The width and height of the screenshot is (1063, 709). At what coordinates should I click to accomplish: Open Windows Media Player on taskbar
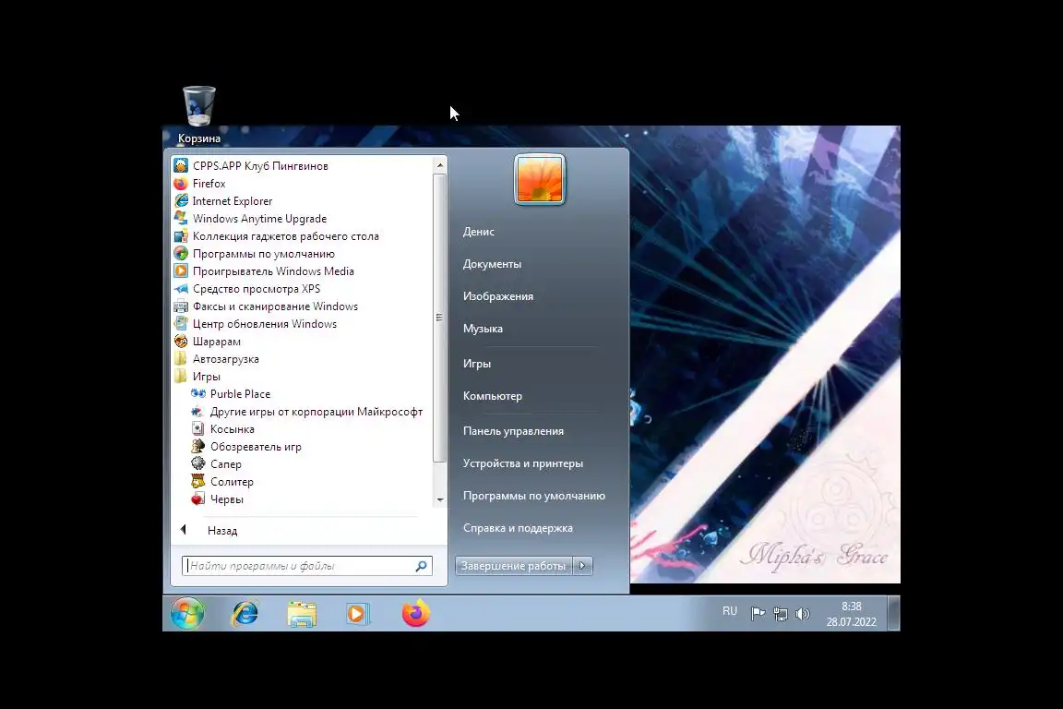point(357,614)
